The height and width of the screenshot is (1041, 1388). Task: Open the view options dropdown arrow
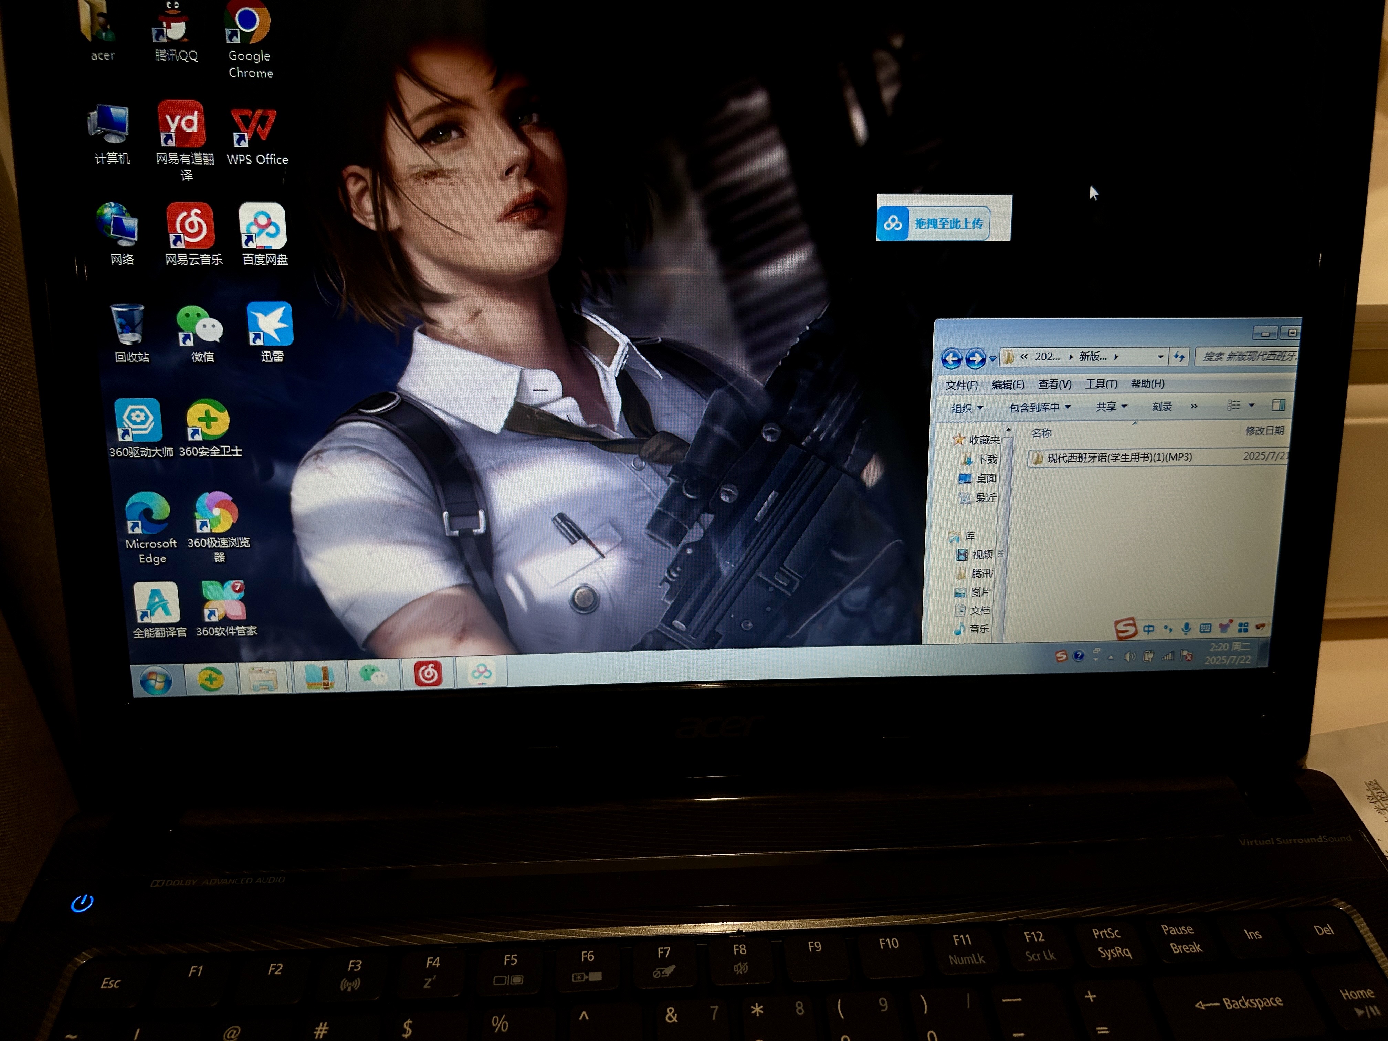1251,406
